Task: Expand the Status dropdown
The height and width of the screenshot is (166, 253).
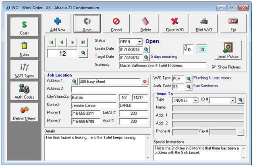Action: pos(139,42)
